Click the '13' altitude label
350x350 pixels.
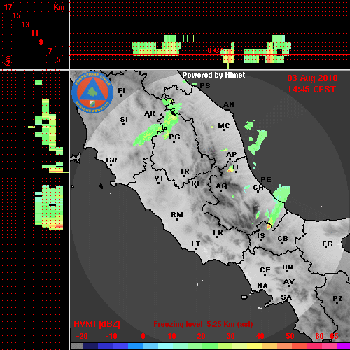[26, 24]
